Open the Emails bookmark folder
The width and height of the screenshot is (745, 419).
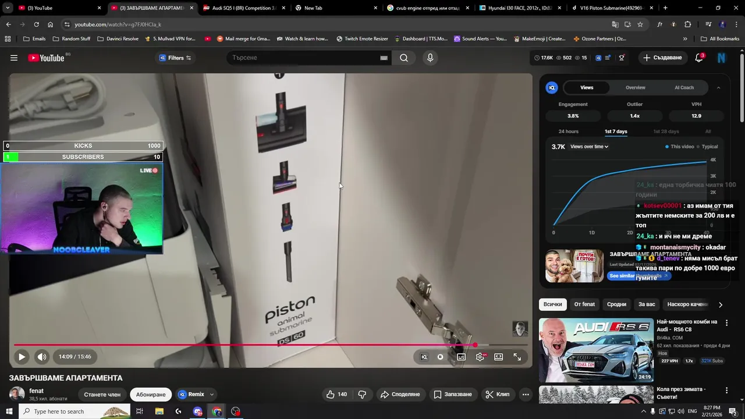34,38
